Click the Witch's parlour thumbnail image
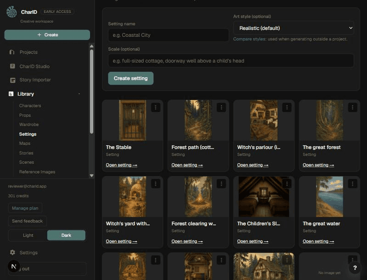The height and width of the screenshot is (280, 367). point(264,120)
